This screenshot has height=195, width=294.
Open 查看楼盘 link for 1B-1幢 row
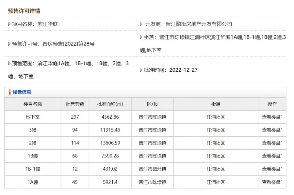(272, 169)
